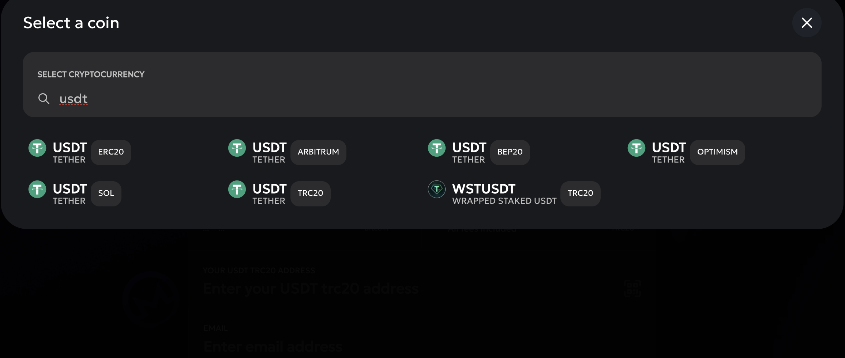Select the TRC20 badge beside WSTUSDT
This screenshot has height=358, width=845.
click(x=581, y=193)
